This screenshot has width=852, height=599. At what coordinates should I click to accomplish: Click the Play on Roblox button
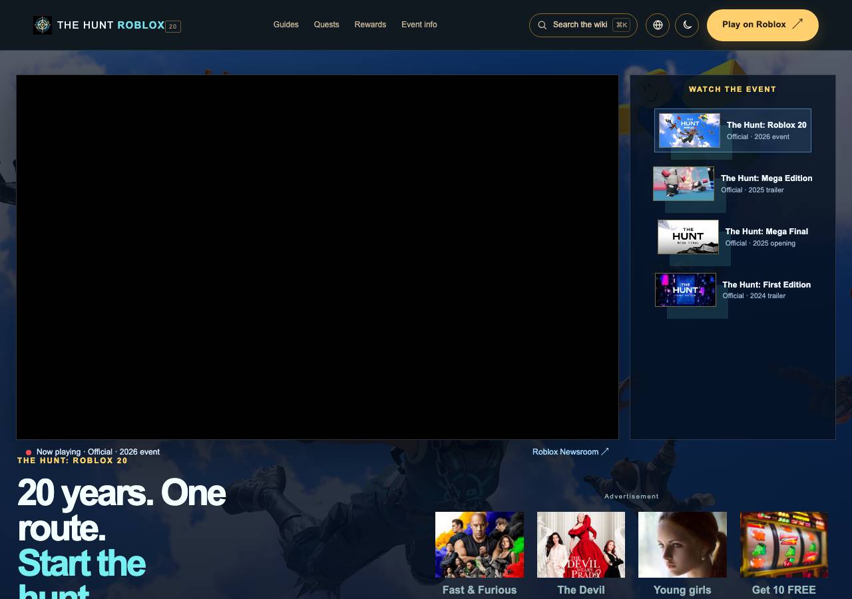pyautogui.click(x=763, y=25)
